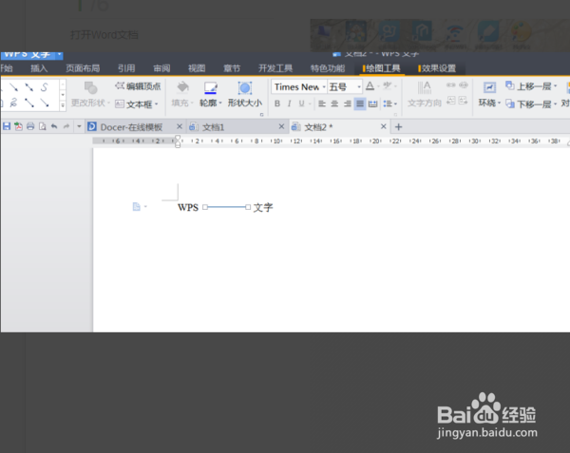Undo the last action
The width and height of the screenshot is (570, 453).
click(x=54, y=126)
